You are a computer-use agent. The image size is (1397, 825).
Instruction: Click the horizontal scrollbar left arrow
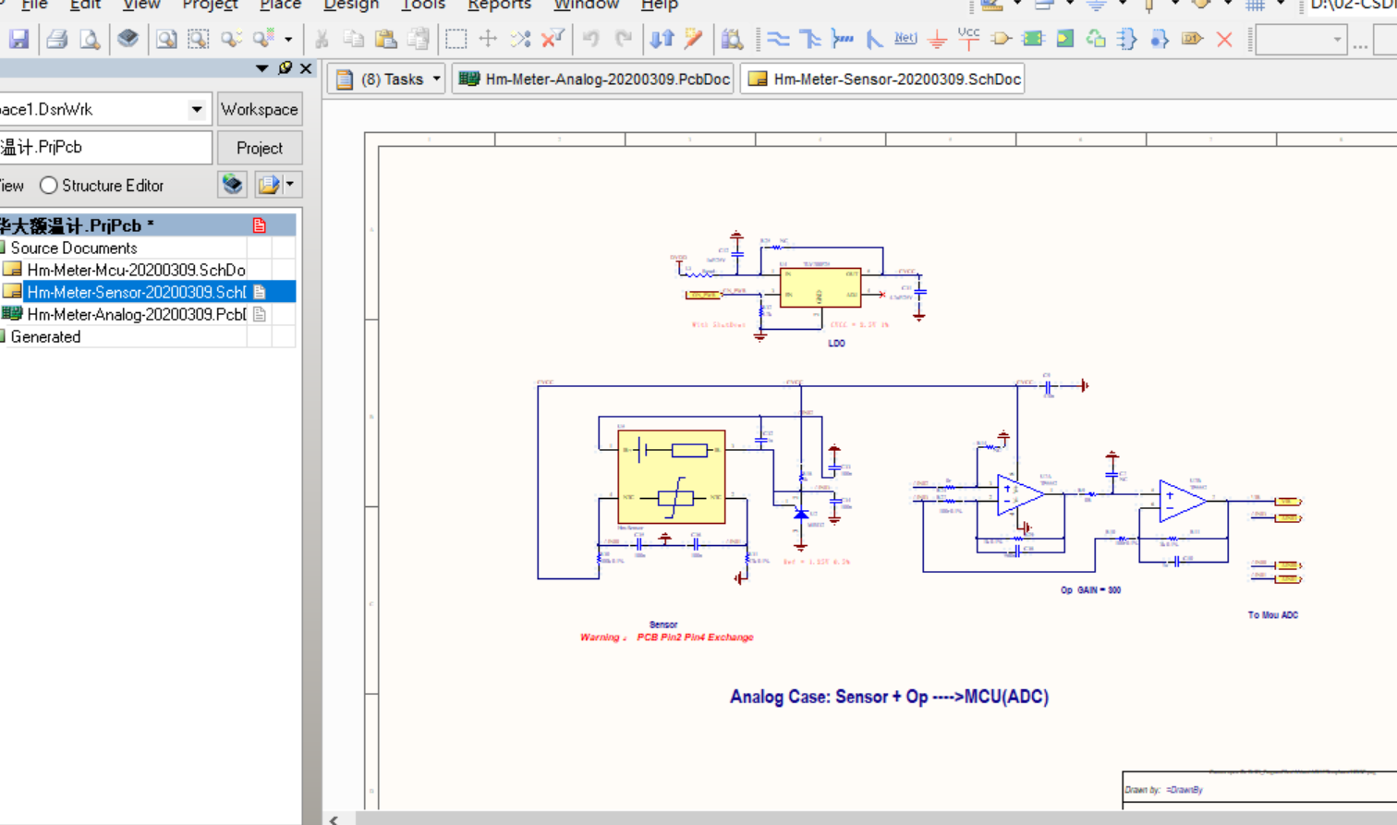(334, 819)
